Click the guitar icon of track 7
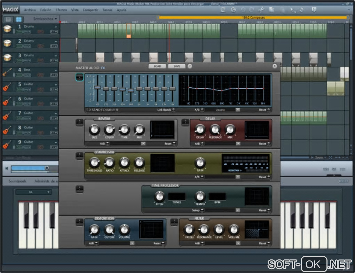Screen dimensions: 355x273 point(7,115)
